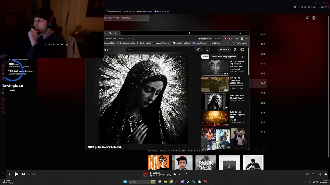Open the Chrome three-dot menu
This screenshot has height=185, width=330.
(246, 38)
